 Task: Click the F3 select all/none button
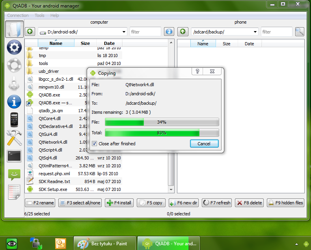80,203
